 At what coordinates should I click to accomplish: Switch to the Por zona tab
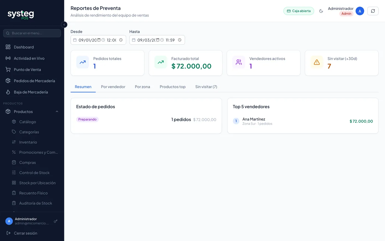point(142,87)
